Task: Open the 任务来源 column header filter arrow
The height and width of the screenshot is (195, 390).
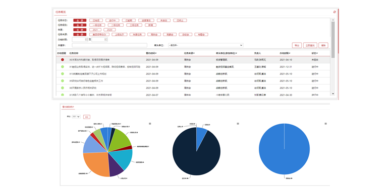Action: tap(194, 53)
